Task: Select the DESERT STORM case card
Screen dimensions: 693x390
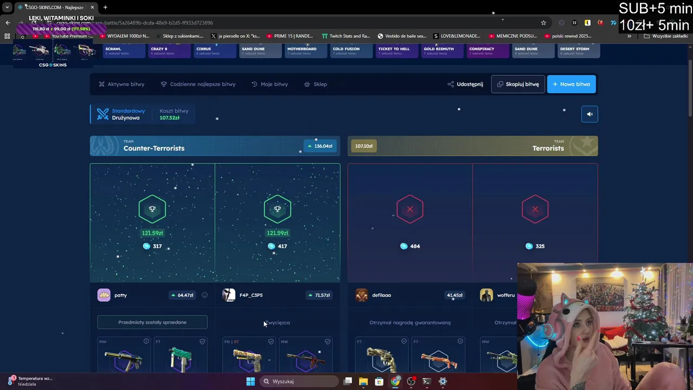Action: (579, 50)
